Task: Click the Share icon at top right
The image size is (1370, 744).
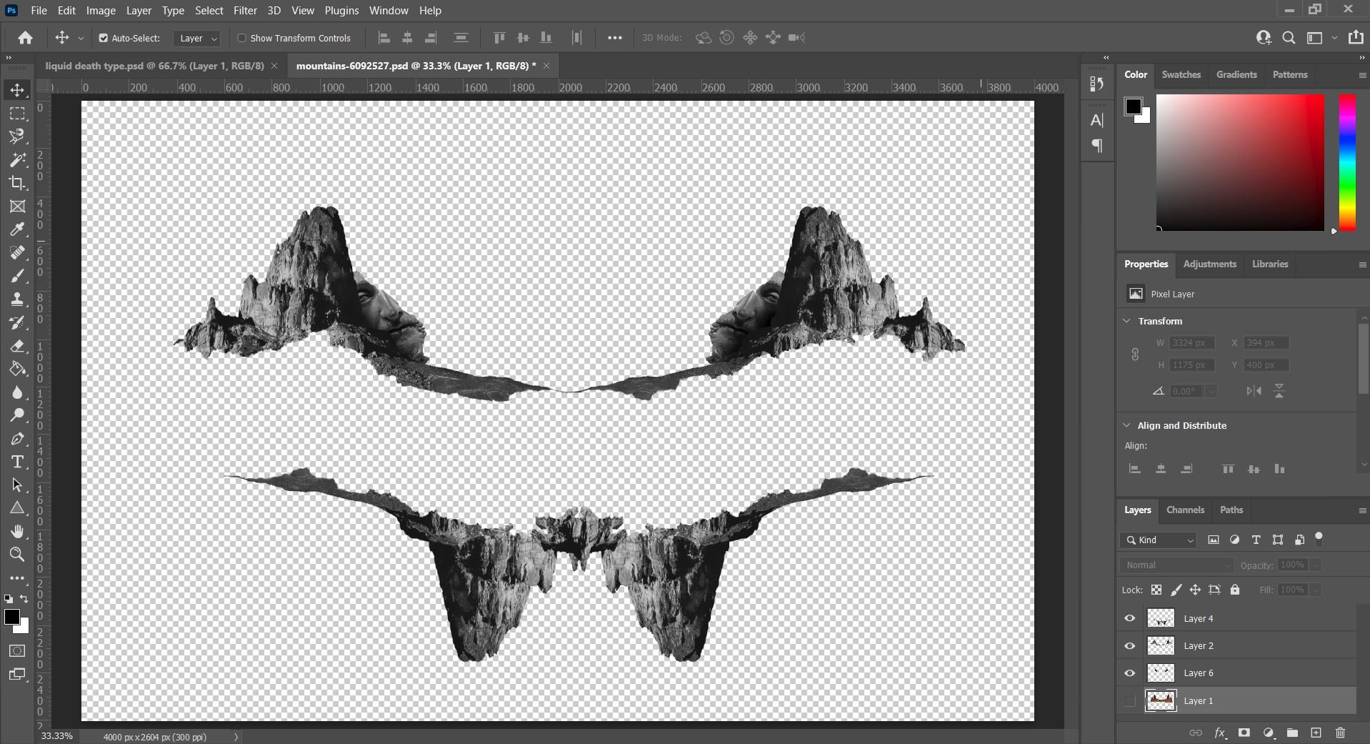Action: point(1355,38)
